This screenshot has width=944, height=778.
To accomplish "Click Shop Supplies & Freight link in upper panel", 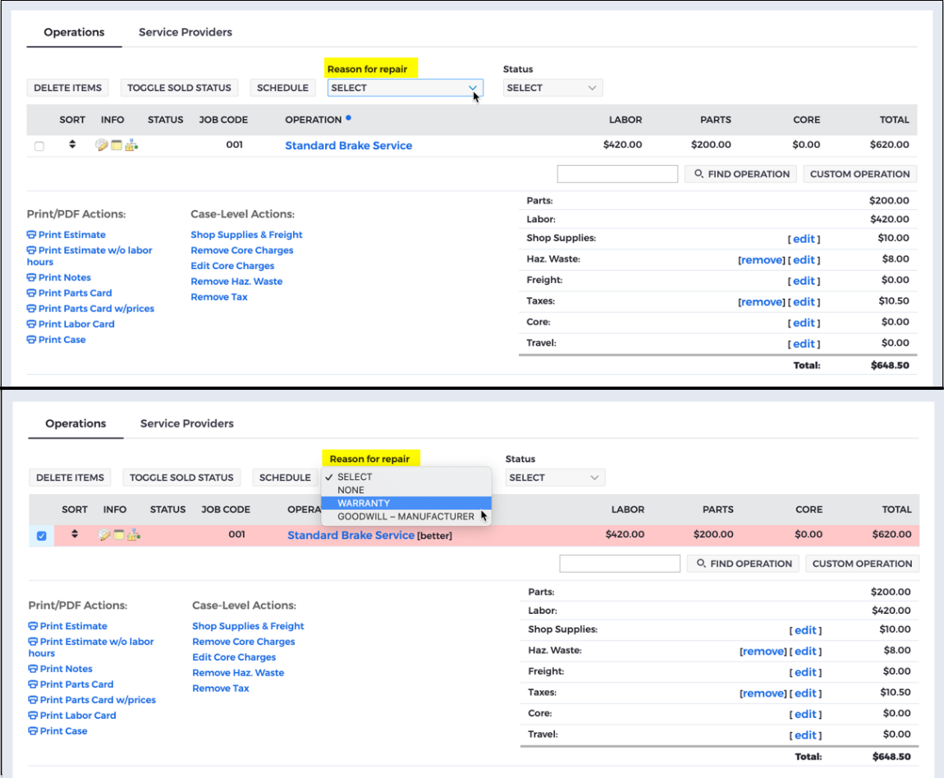I will [246, 235].
